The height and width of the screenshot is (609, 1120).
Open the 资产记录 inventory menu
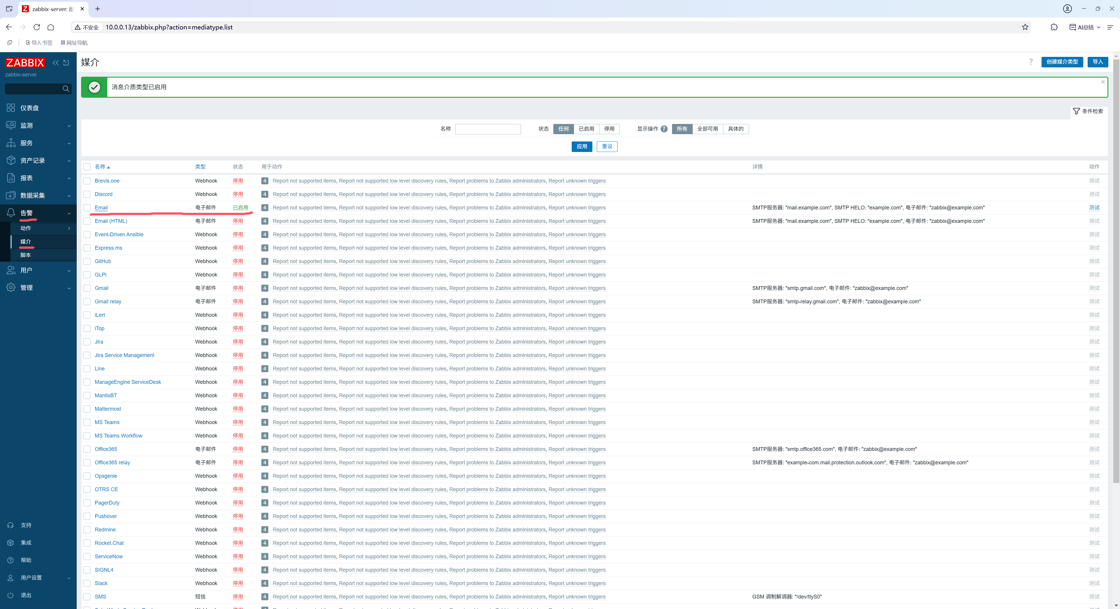(x=38, y=160)
